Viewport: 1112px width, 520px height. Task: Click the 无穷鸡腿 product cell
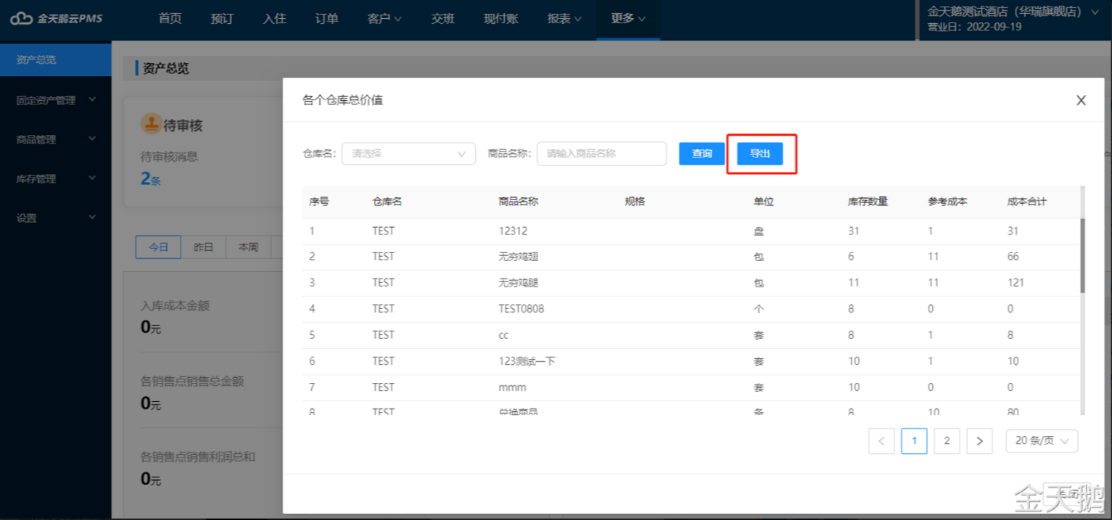point(519,283)
